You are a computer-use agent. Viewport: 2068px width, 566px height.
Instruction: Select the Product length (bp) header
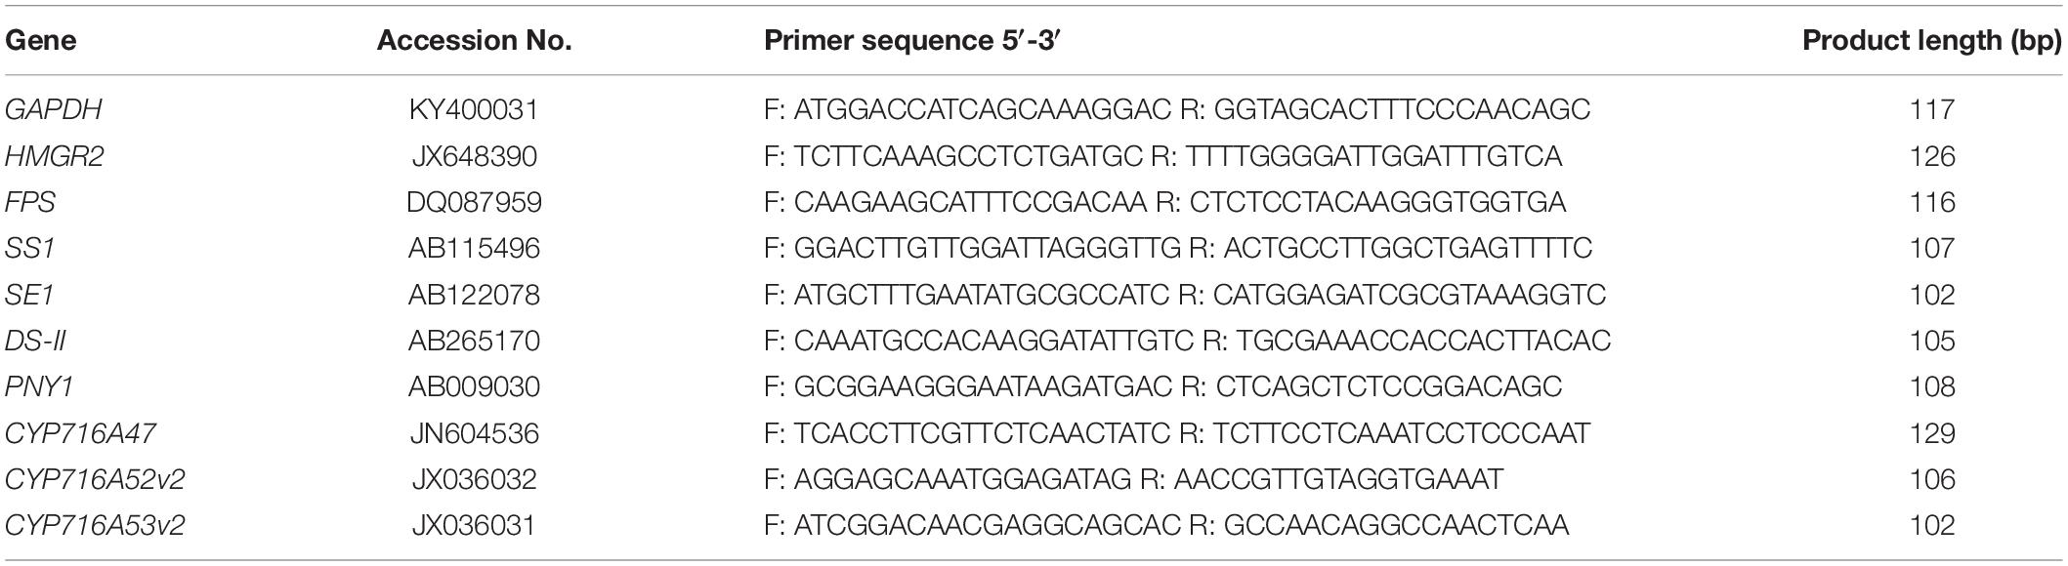click(x=1931, y=41)
